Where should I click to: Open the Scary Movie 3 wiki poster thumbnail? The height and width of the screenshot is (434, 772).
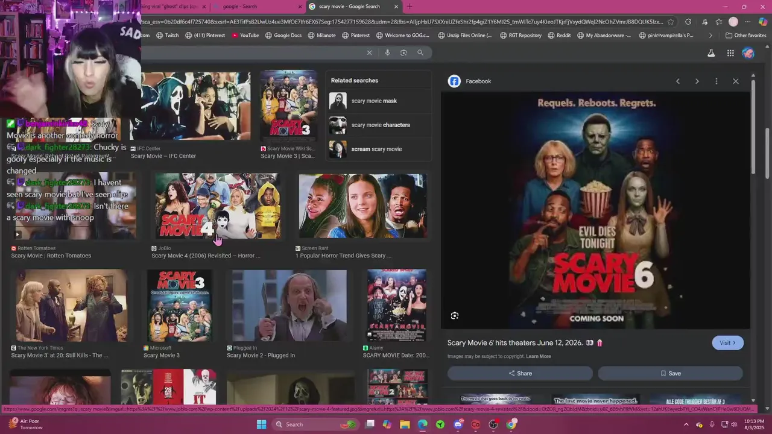[x=289, y=105]
